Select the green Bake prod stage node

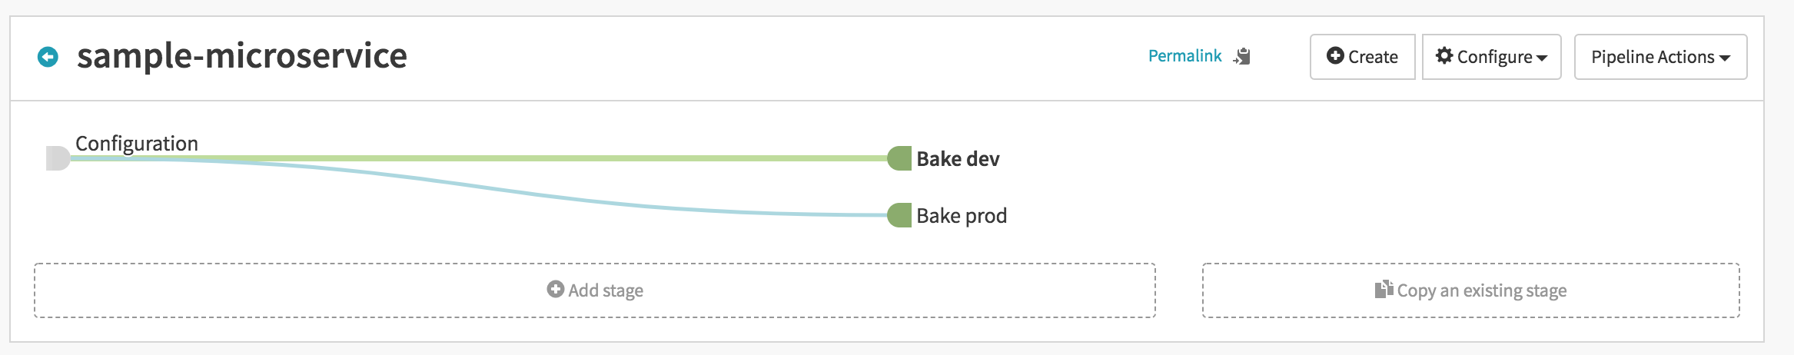pos(899,215)
